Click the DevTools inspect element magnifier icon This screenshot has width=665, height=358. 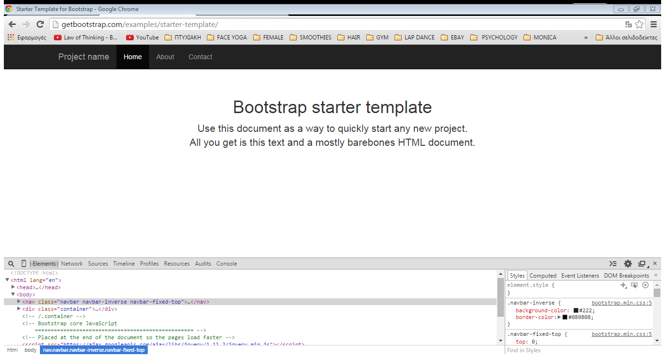[12, 264]
